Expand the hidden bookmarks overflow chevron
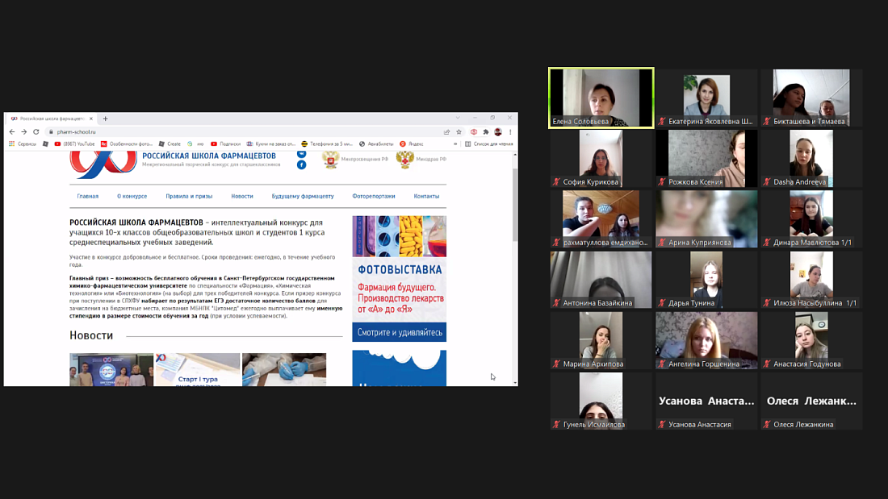Image resolution: width=888 pixels, height=499 pixels. pyautogui.click(x=455, y=143)
